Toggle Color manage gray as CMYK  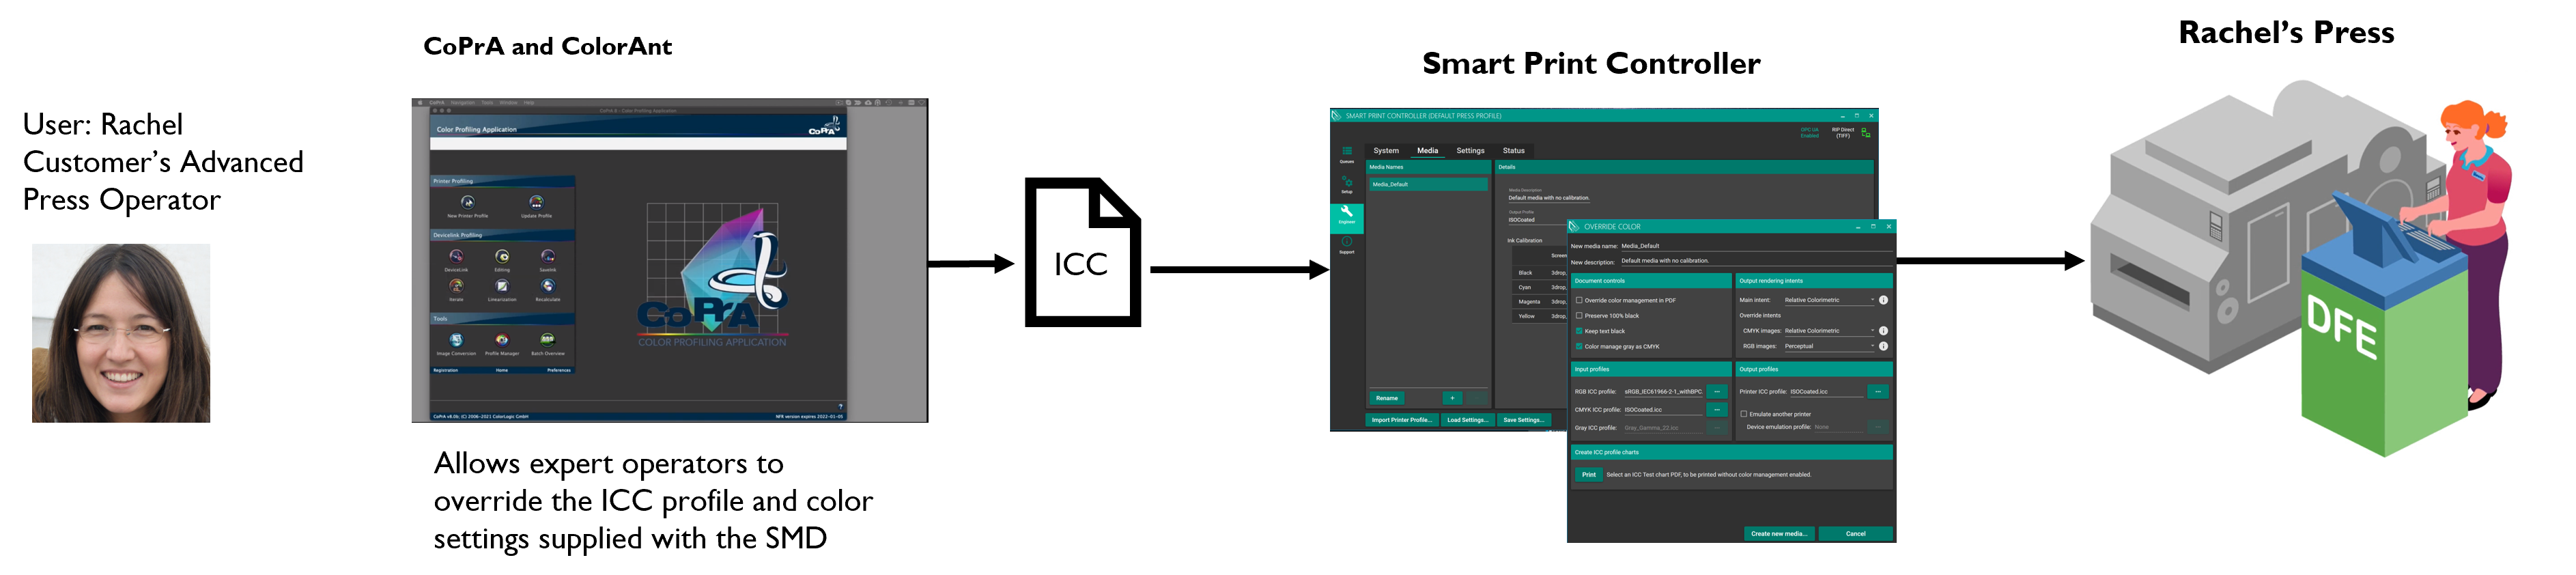coord(1579,347)
